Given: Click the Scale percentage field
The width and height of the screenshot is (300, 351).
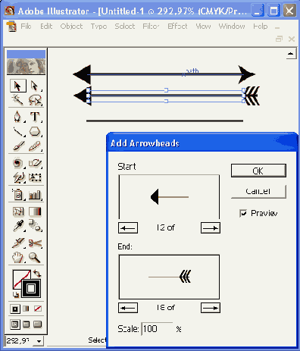Looking at the screenshot, I should [x=157, y=329].
